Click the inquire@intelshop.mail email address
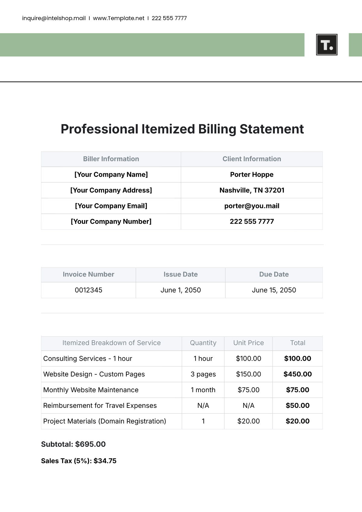The image size is (362, 512). 54,18
